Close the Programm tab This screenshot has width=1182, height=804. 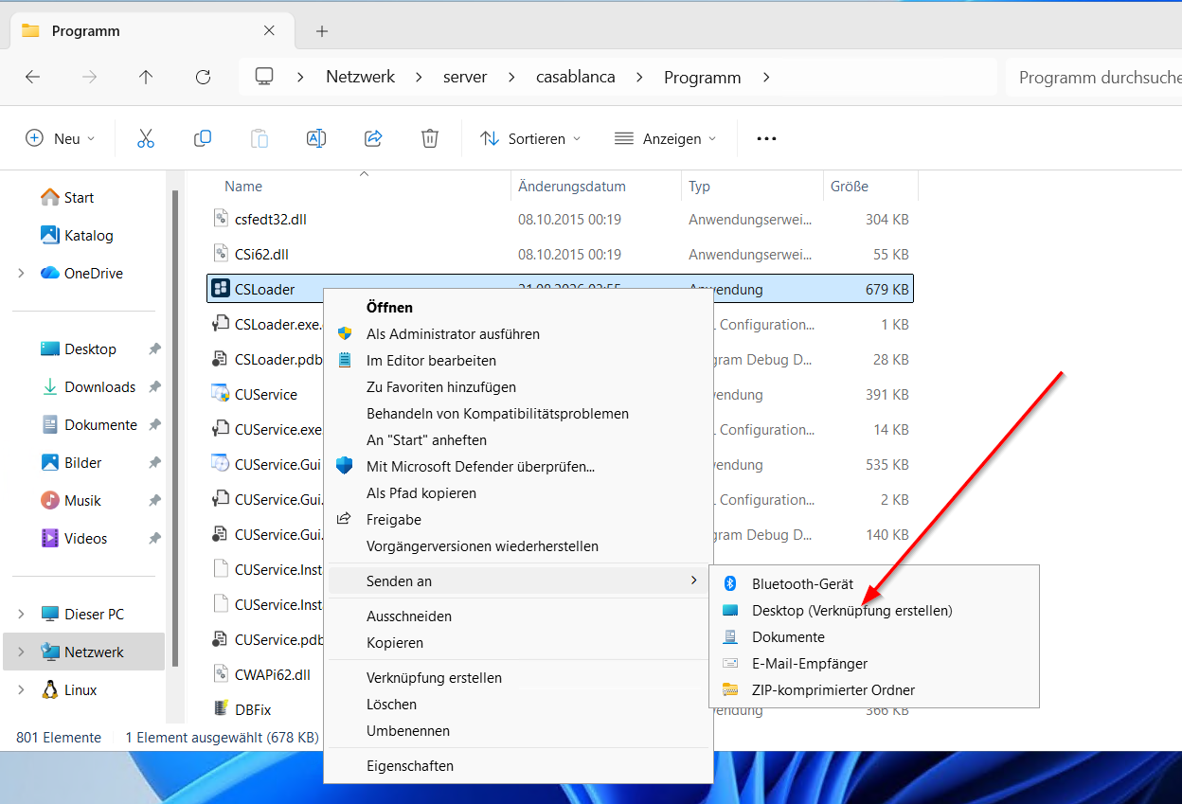(269, 30)
